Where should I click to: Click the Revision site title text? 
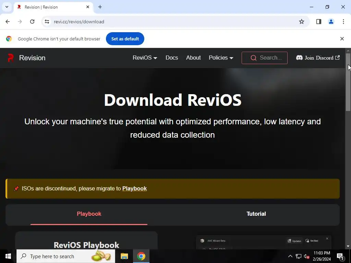(x=32, y=58)
